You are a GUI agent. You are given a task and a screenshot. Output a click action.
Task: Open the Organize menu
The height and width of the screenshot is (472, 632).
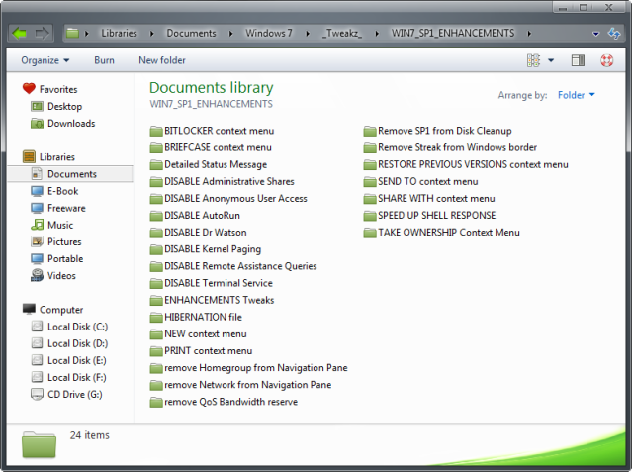(45, 60)
